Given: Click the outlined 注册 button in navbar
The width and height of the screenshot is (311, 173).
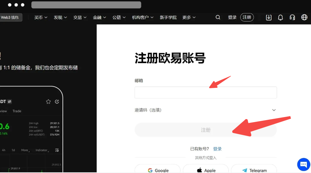Looking at the screenshot, I should (x=247, y=17).
